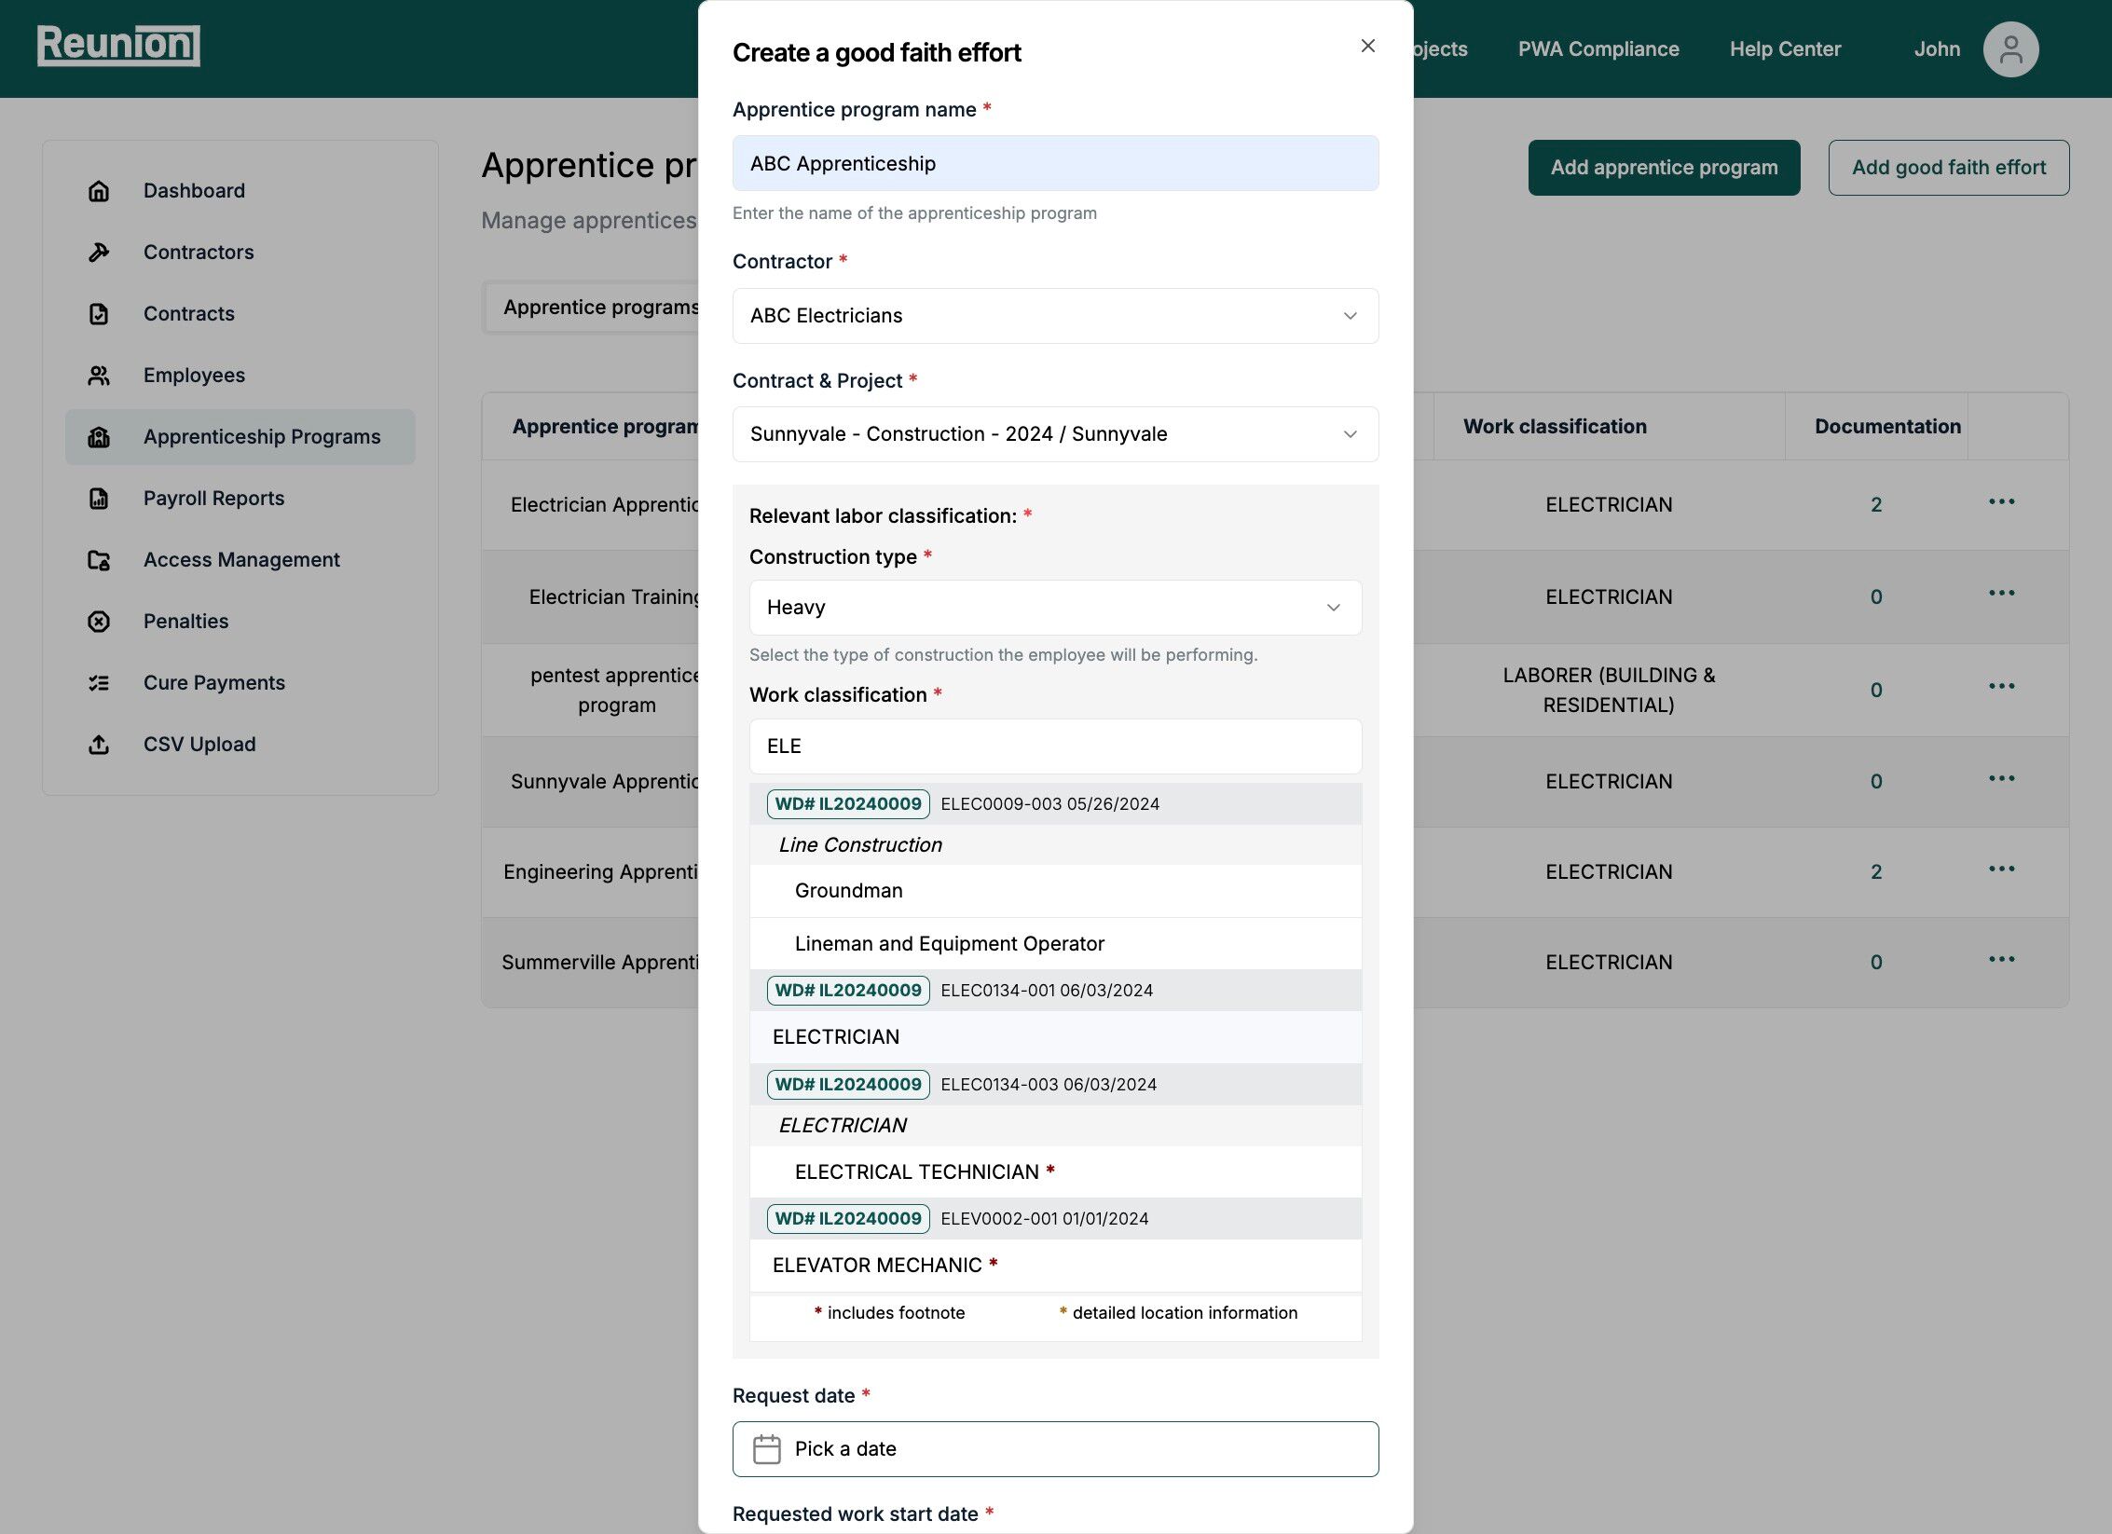Screen dimensions: 2112x1534
Task: Click the Employees people icon
Action: point(99,376)
